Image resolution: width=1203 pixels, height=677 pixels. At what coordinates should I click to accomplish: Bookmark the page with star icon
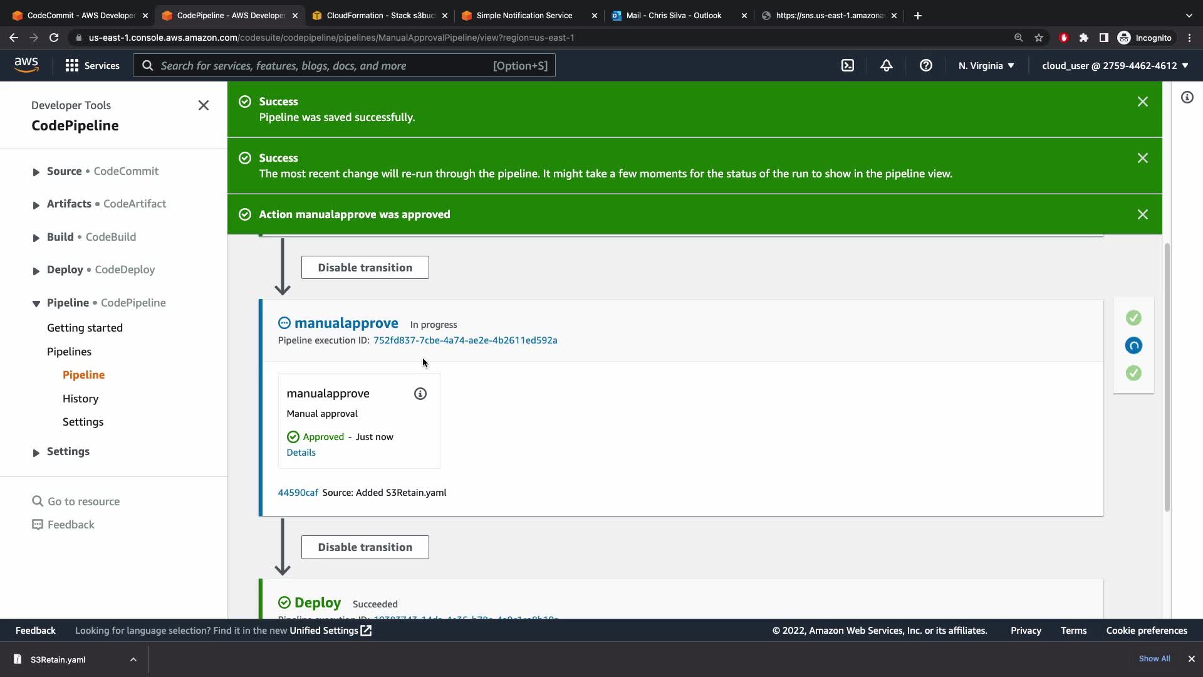[1039, 38]
